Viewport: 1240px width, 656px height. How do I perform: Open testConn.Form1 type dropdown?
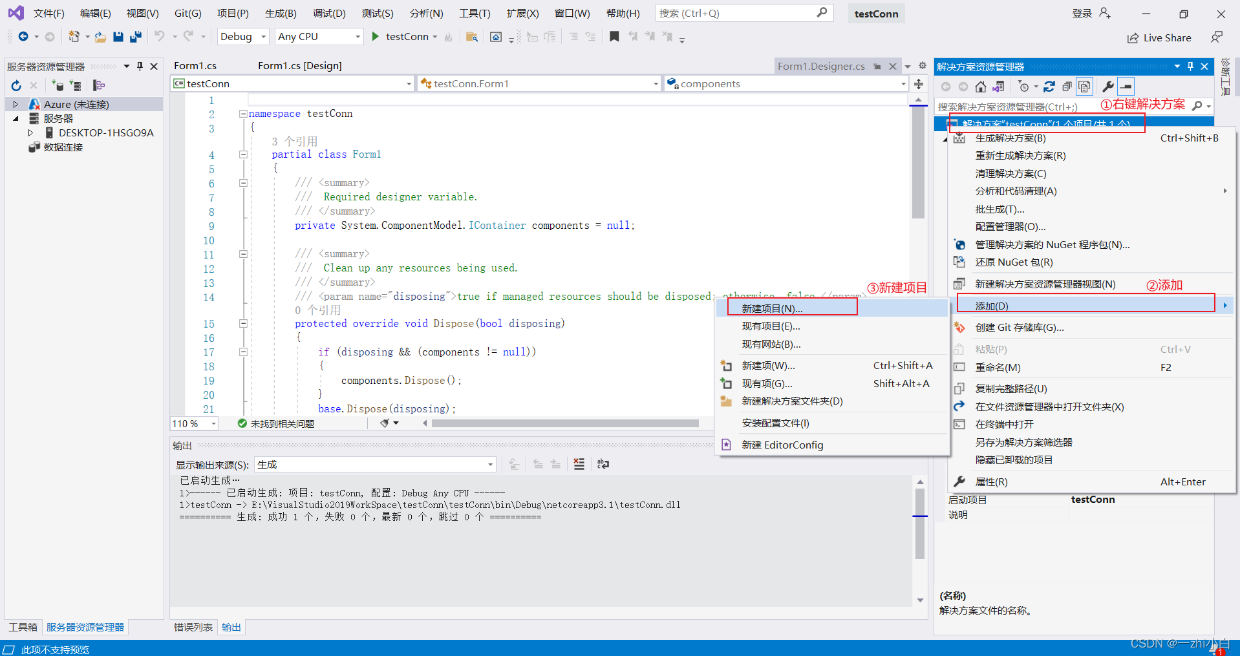539,84
